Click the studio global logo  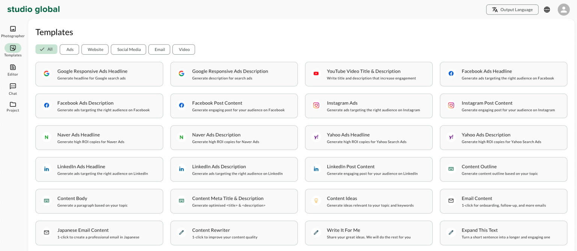click(33, 9)
